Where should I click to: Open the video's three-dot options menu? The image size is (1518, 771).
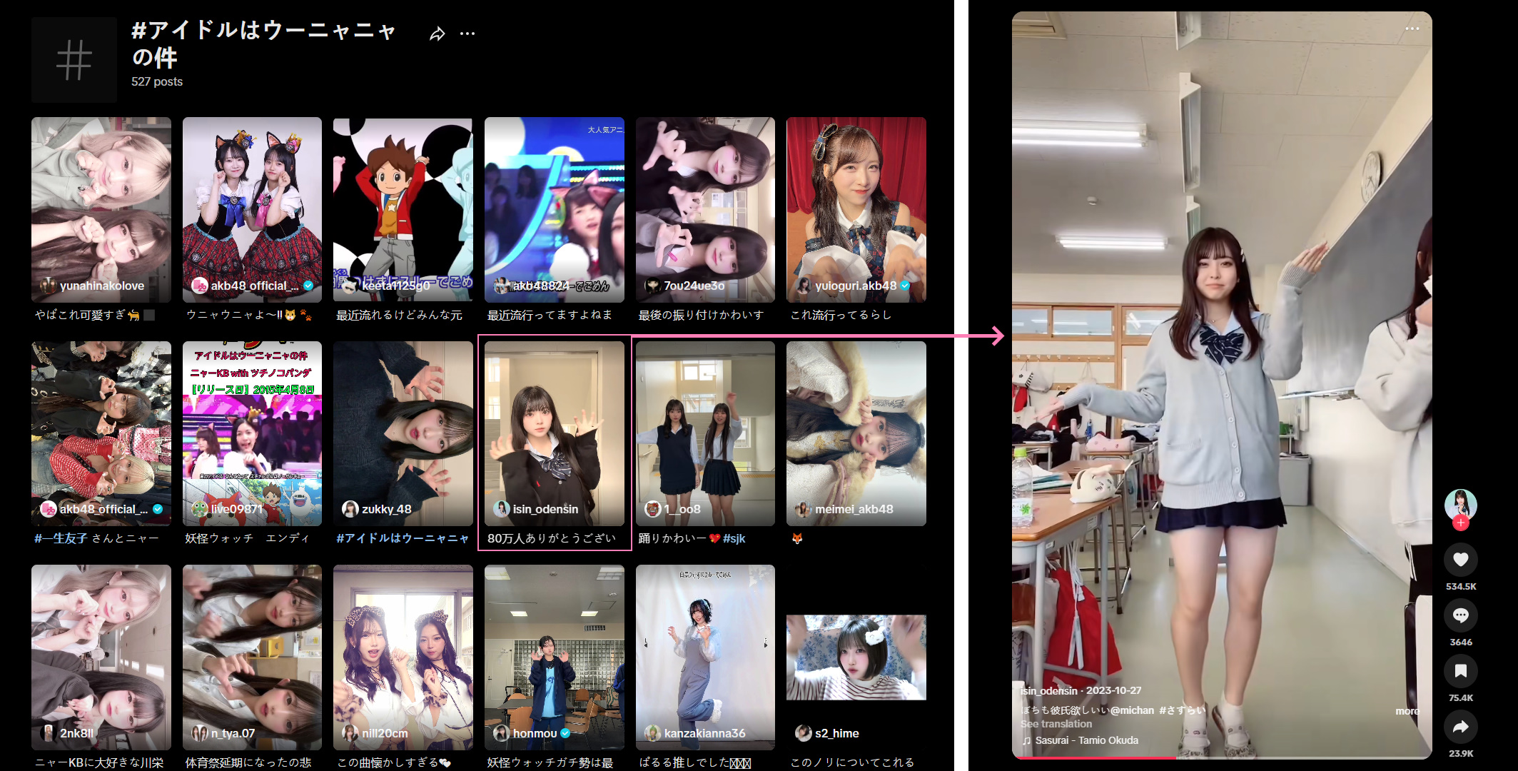[x=1412, y=29]
